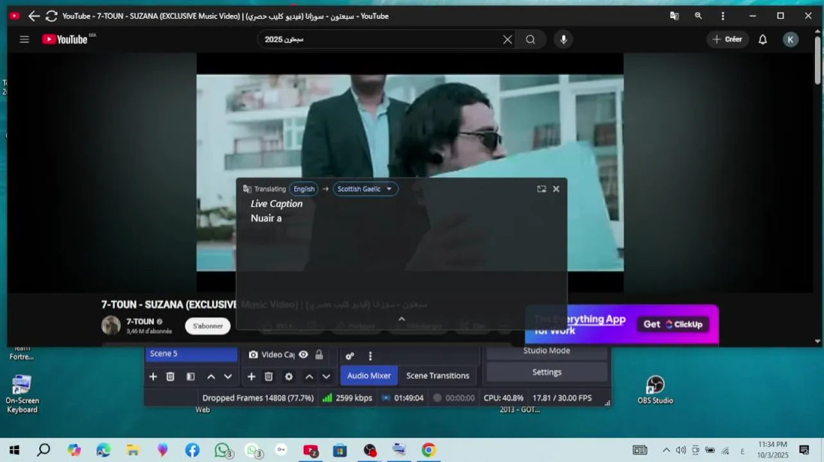The width and height of the screenshot is (824, 462).
Task: Open OBS Settings
Action: point(547,372)
